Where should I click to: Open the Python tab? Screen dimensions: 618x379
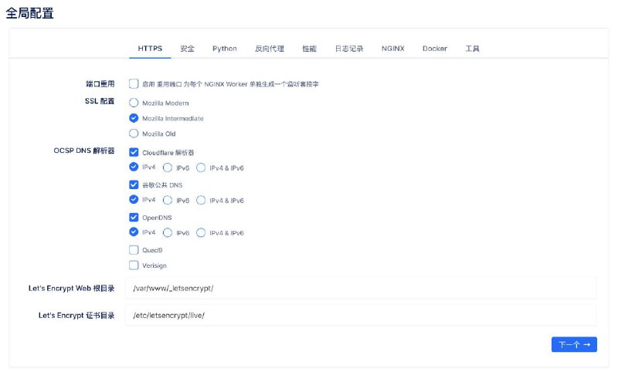[225, 49]
